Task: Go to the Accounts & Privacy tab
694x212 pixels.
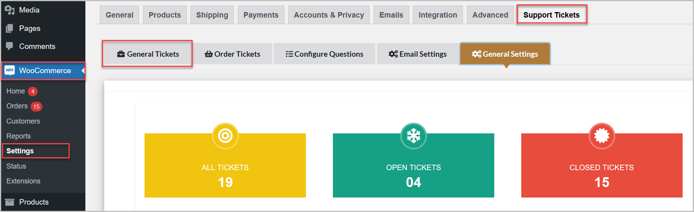Action: coord(329,15)
